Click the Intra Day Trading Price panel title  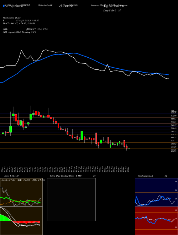coord(73,176)
